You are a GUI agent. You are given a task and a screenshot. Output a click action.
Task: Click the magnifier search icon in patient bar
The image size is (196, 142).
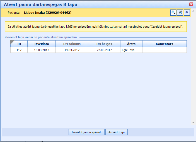[x=173, y=12]
